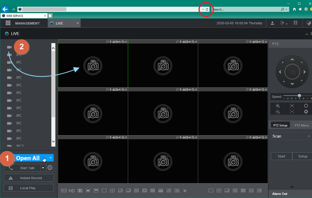The image size is (312, 198).
Task: Click the HD stream quality icon
Action: 72,191
